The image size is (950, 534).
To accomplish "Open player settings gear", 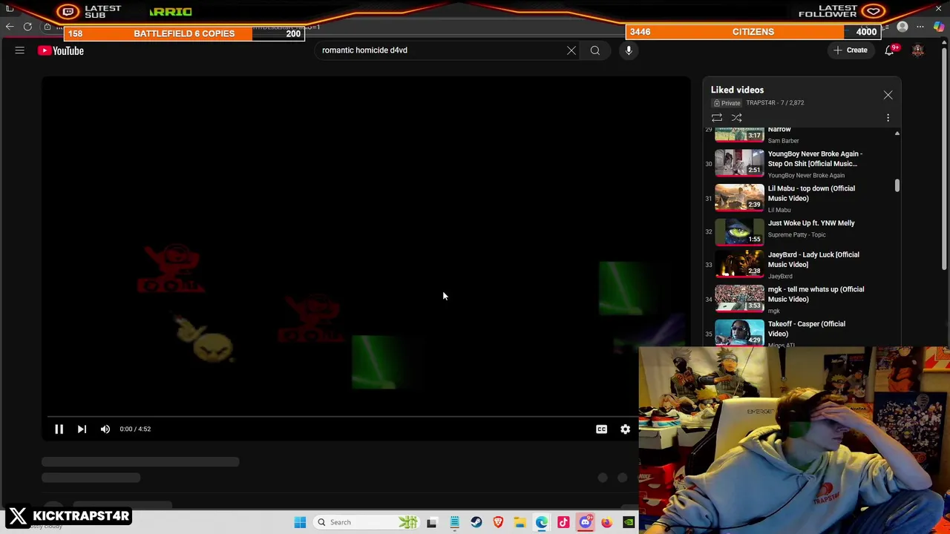I will click(625, 429).
